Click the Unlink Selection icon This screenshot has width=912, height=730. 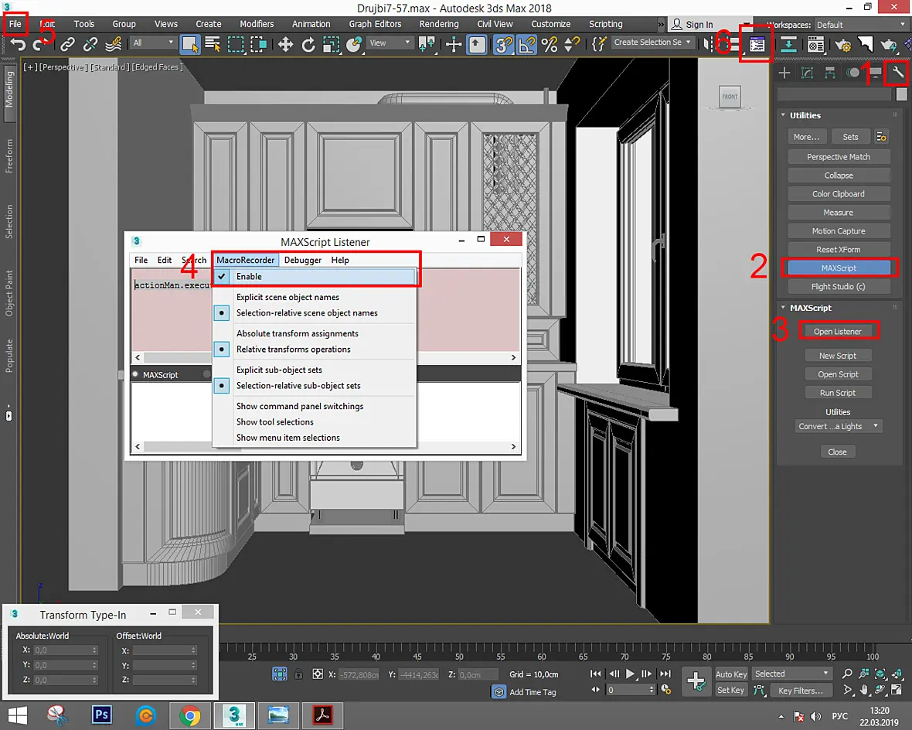tap(90, 44)
